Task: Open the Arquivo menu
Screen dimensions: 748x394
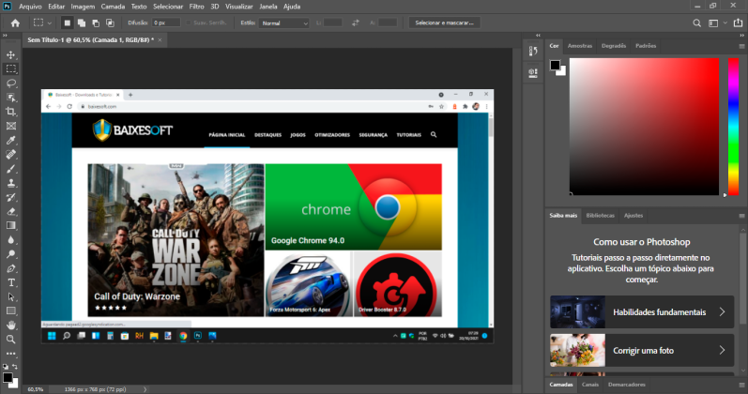Action: (30, 7)
